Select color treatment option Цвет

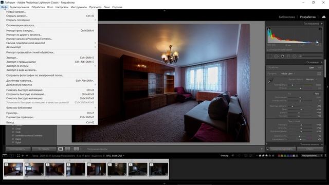[312, 67]
